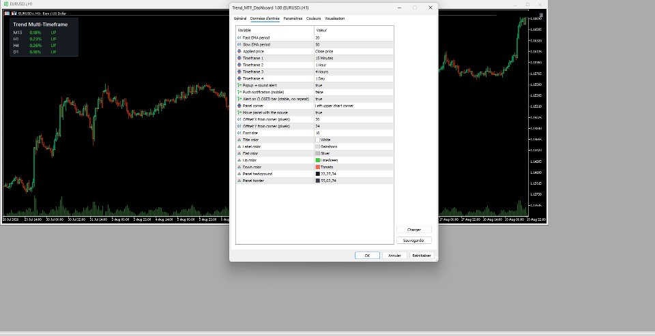Viewport: 655px width, 336px height.
Task: Switch to the Général tab
Action: coord(239,18)
